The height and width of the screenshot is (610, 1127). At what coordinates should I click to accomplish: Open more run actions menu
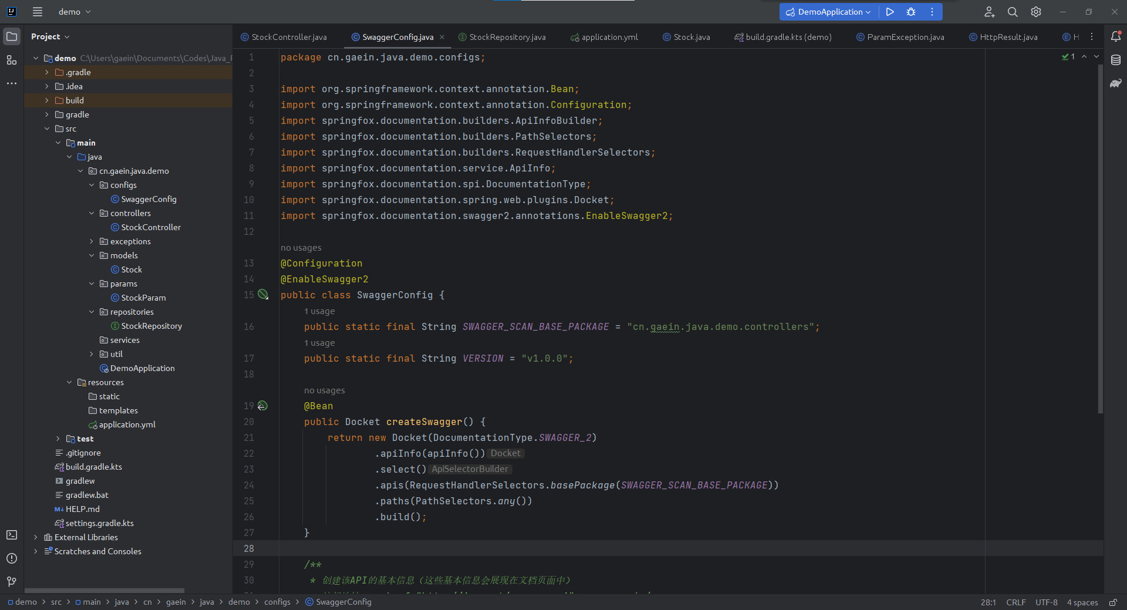[932, 12]
